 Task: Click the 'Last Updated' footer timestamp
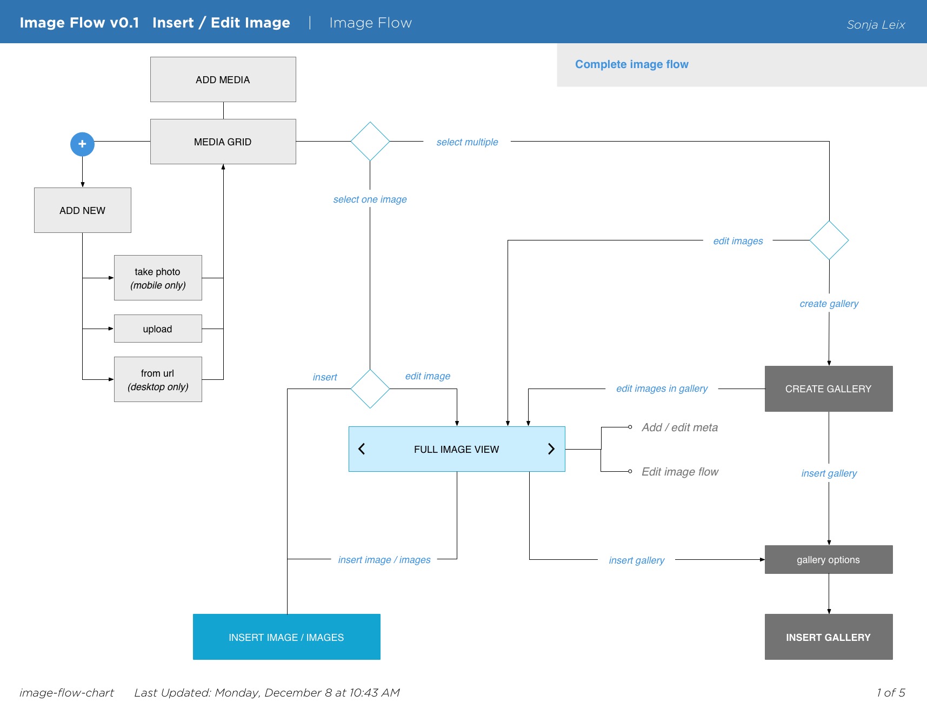pyautogui.click(x=267, y=693)
